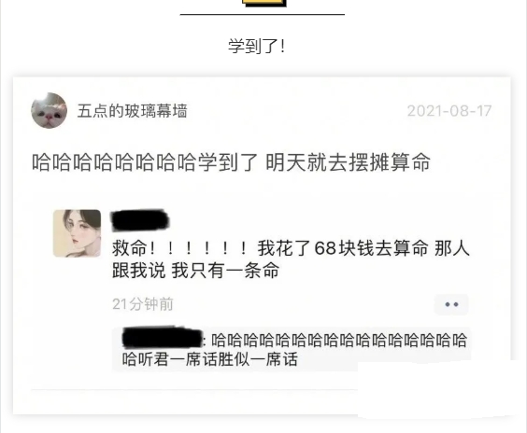Click the second line 我只有一条命
The height and width of the screenshot is (433, 527).
point(225,271)
